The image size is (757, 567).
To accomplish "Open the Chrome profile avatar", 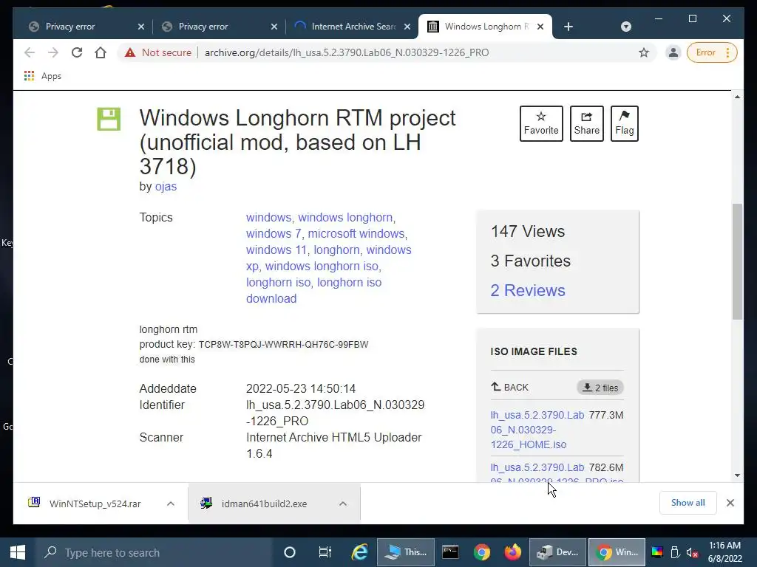I will [673, 52].
